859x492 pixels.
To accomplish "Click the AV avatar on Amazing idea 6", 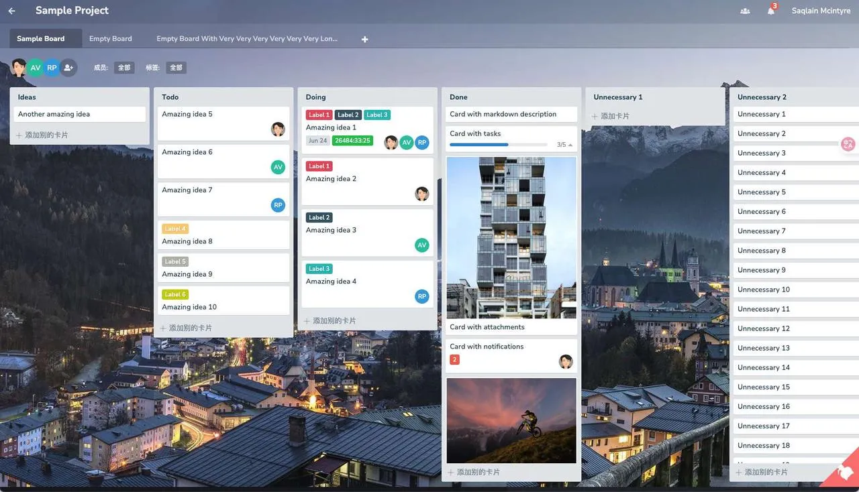I will point(278,167).
